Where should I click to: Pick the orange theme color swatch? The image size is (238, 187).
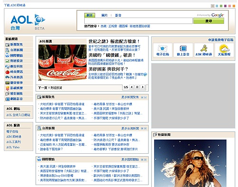click(x=234, y=6)
